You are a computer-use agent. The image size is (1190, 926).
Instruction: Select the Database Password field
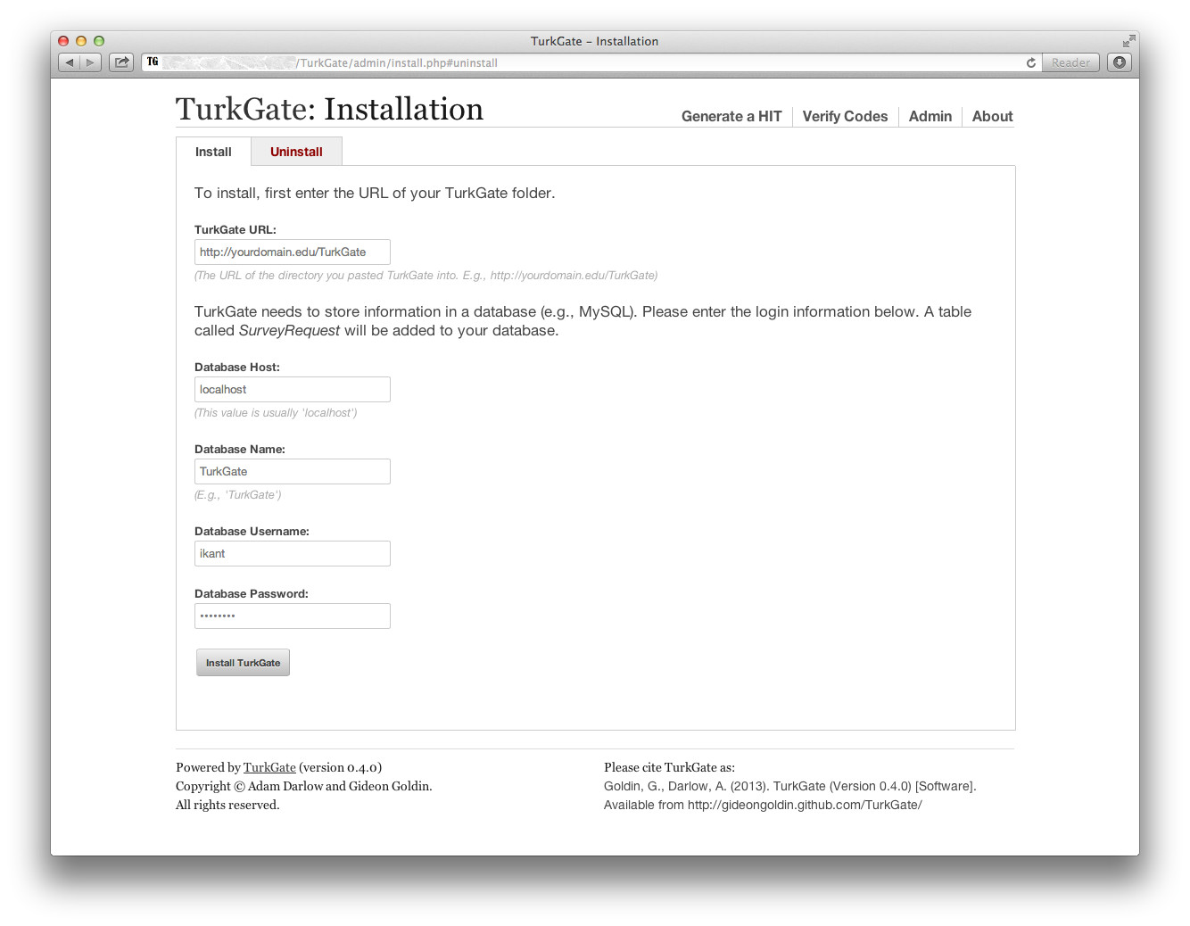click(x=292, y=616)
